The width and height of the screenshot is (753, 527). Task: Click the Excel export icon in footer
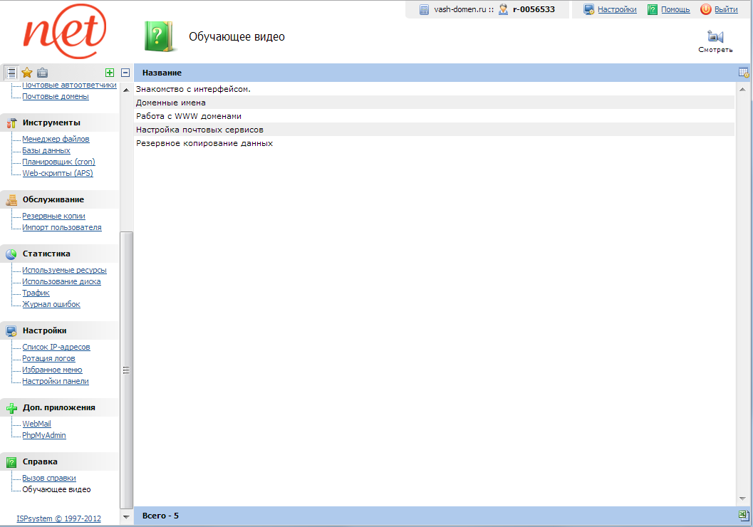coord(744,516)
